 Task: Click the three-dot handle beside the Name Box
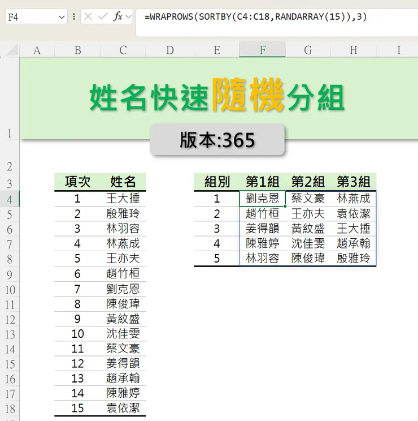click(73, 16)
